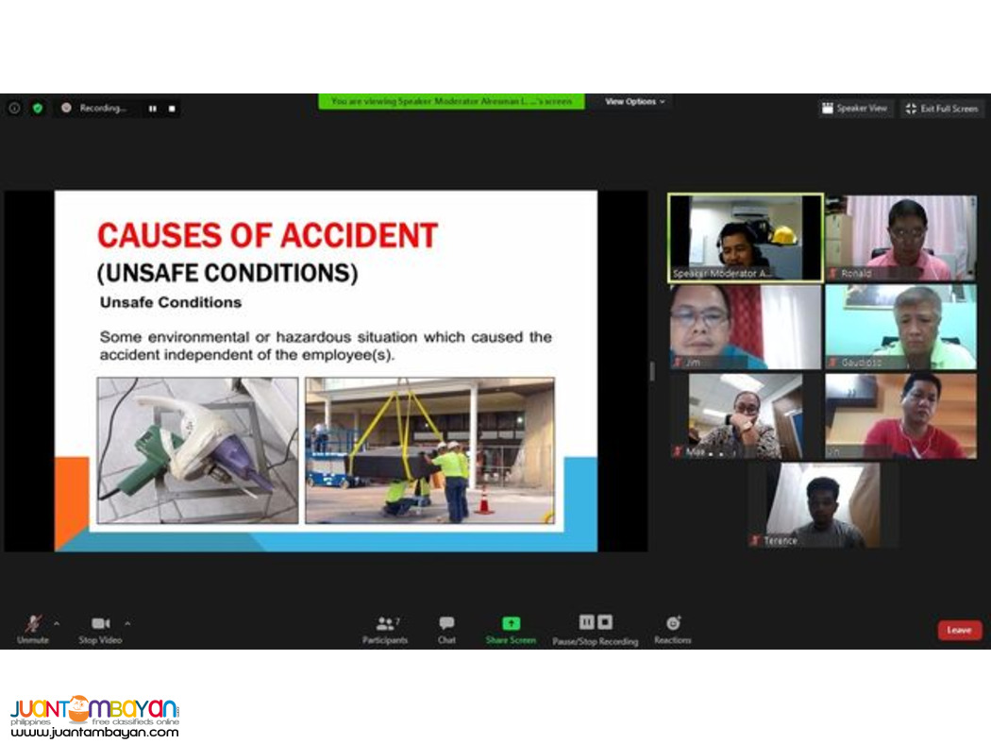This screenshot has width=991, height=744.
Task: Switch to Speaker View
Action: (855, 108)
